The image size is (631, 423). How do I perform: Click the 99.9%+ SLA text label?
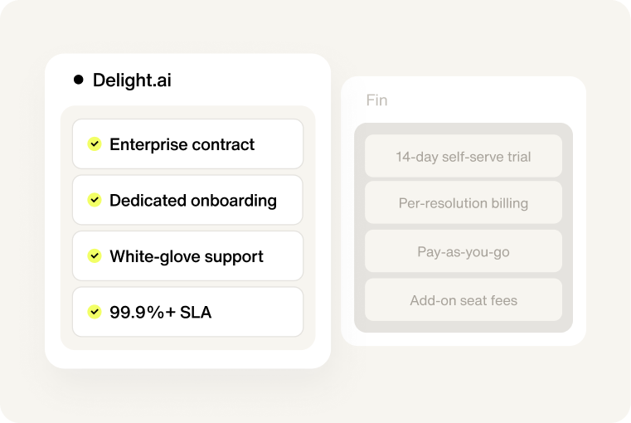[160, 313]
